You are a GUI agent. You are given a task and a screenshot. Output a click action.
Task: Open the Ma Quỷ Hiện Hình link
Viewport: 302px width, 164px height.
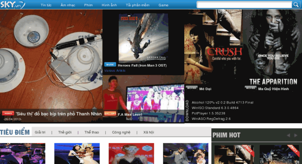[273, 89]
